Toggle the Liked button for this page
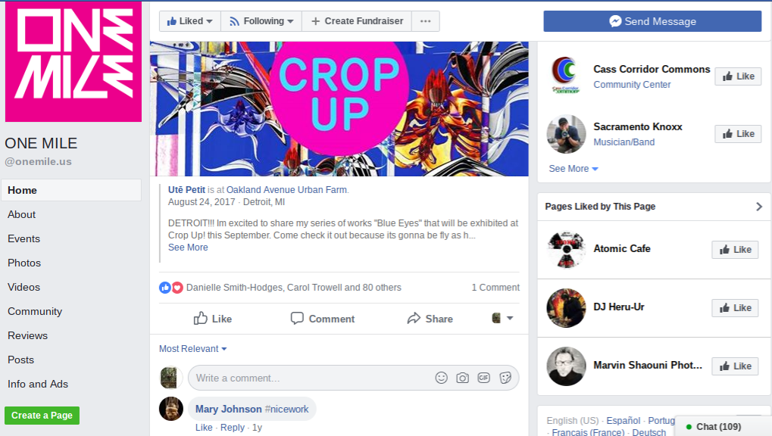 [x=190, y=21]
